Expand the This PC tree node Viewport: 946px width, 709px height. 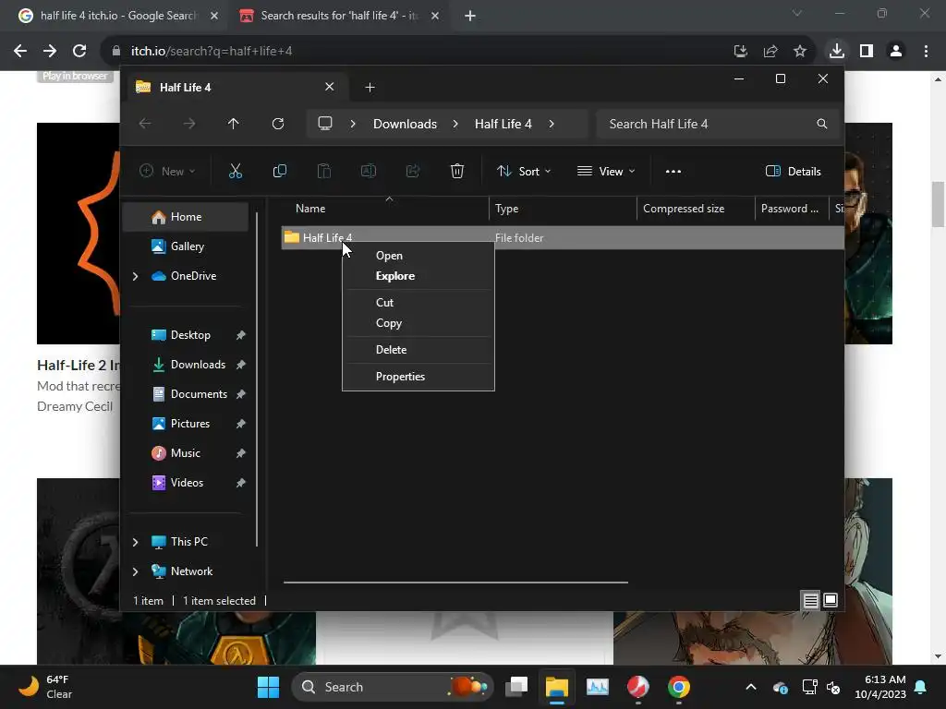[135, 542]
